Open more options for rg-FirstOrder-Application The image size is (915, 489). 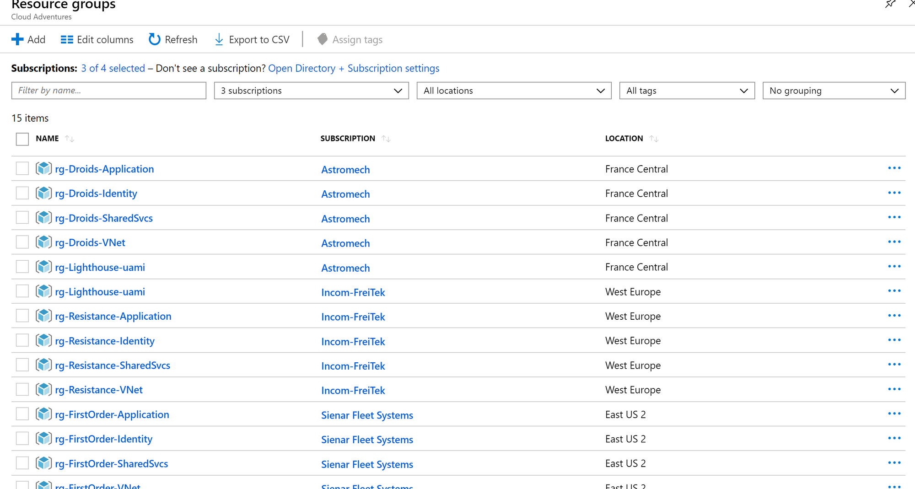tap(894, 414)
